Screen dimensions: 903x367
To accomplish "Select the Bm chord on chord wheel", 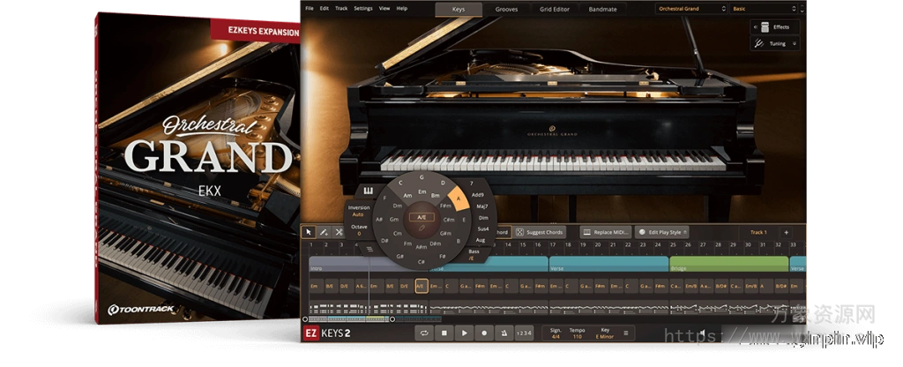I will click(436, 196).
